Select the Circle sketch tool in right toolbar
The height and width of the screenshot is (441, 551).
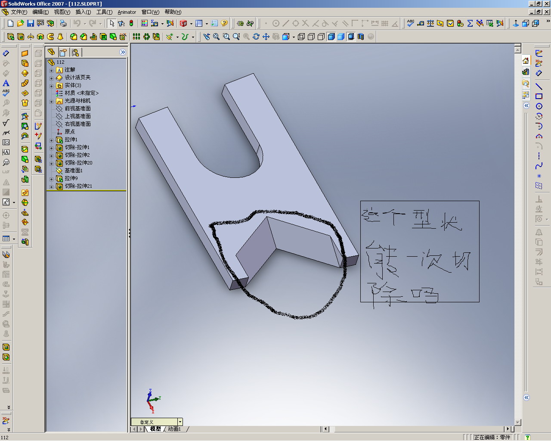pos(539,106)
